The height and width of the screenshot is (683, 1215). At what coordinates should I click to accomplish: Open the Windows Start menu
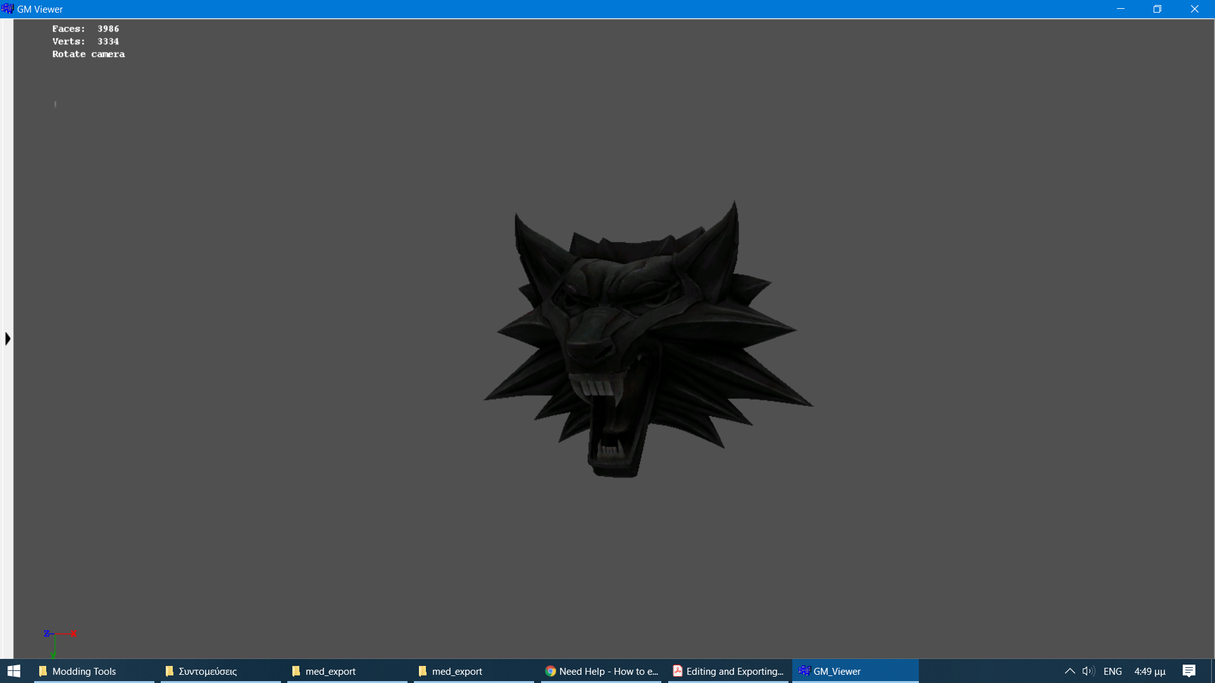[x=14, y=671]
